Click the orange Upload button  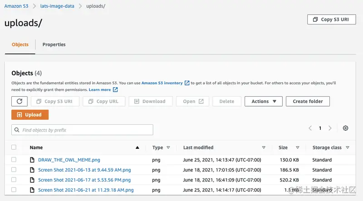coord(30,115)
